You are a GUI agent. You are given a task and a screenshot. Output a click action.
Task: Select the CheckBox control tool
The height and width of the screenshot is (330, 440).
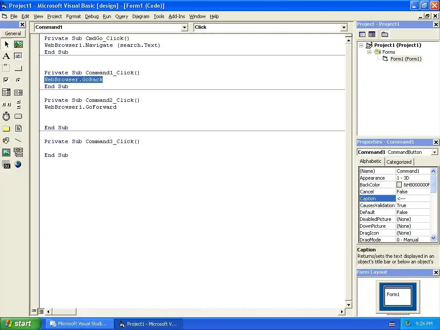tap(6, 80)
